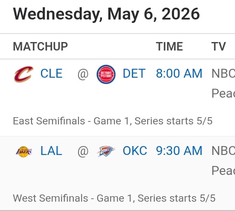This screenshot has width=235, height=211.
Task: Click the Peacock listing in the Cavaliers row
Action: click(x=223, y=93)
